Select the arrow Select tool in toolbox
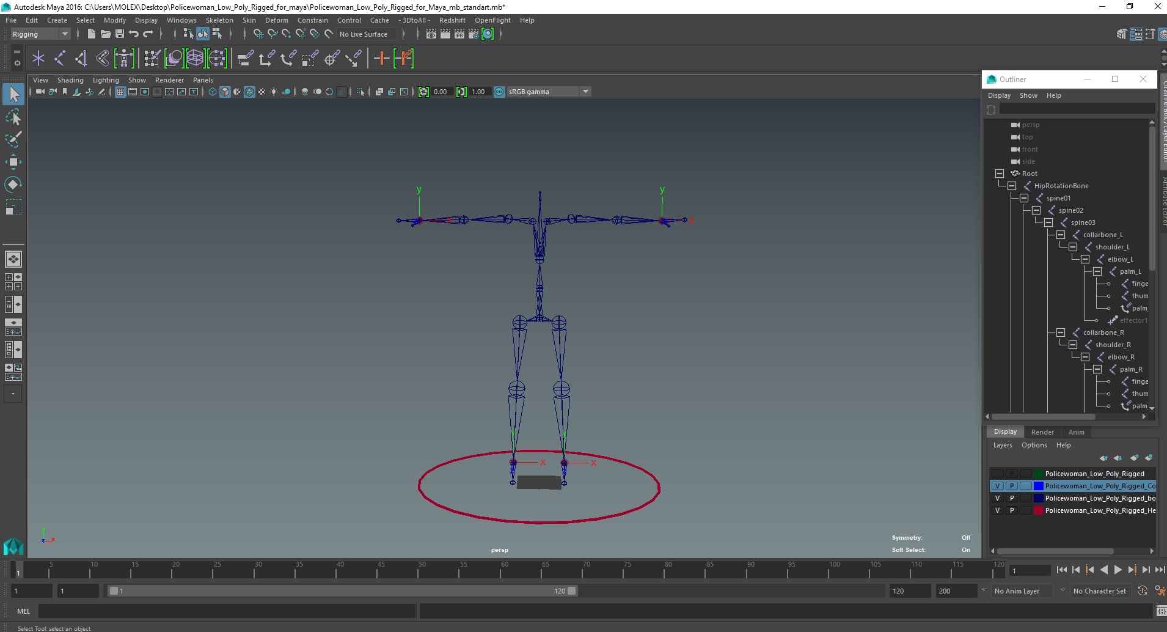This screenshot has width=1167, height=632. [13, 94]
